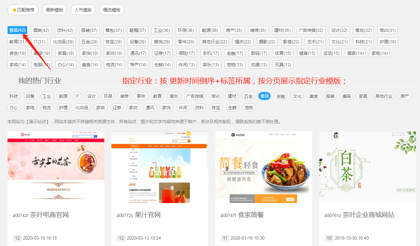Pick the 玩具(12) category tag
The image size is (420, 246).
283,65
